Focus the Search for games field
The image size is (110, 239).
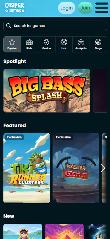55,26
